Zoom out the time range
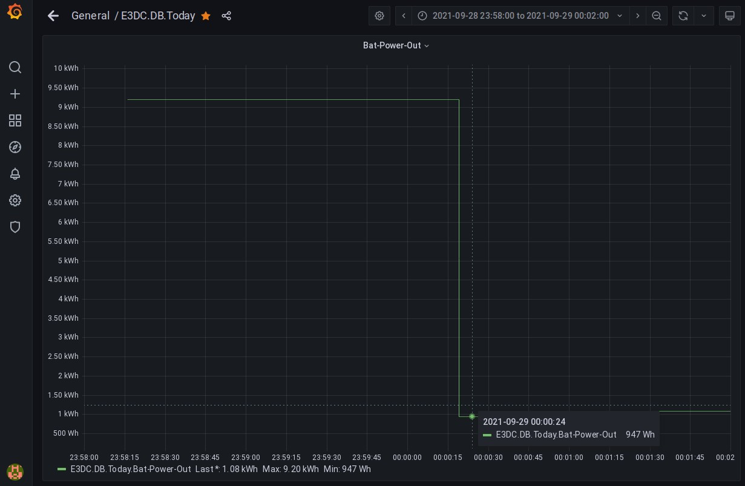745x486 pixels. (657, 16)
